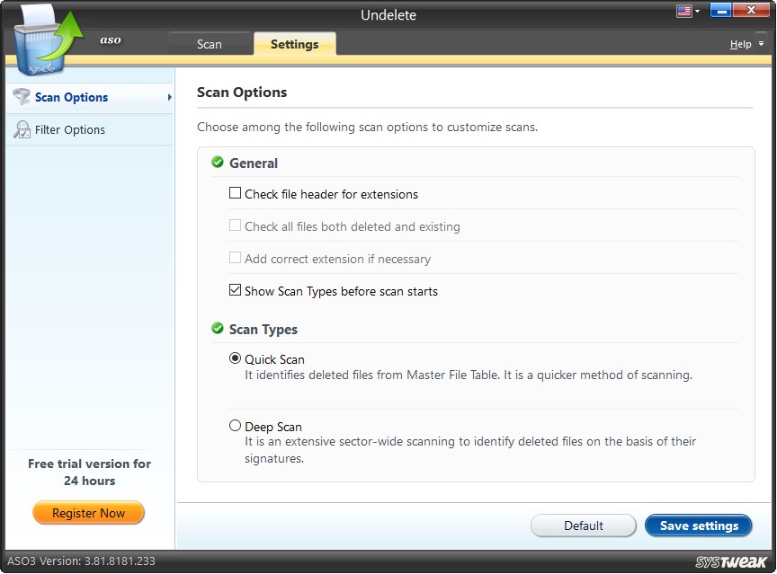Enable Check file header for extensions

tap(236, 192)
